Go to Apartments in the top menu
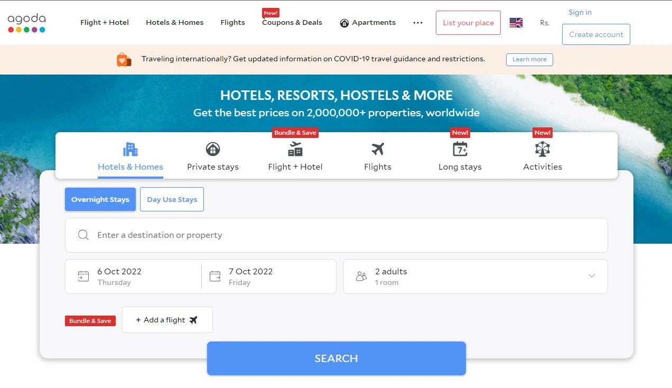This screenshot has width=672, height=388. (x=368, y=23)
